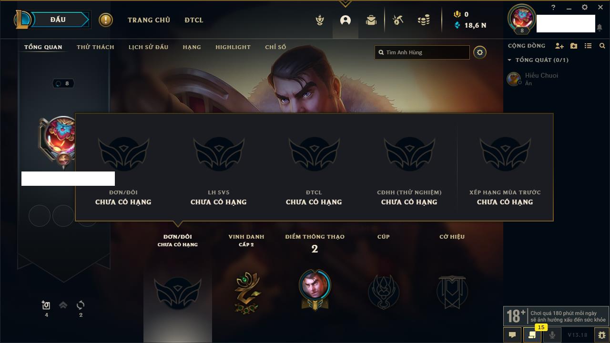The width and height of the screenshot is (610, 343).
Task: Click the Tìm Anh Hùng search field
Action: [x=422, y=52]
